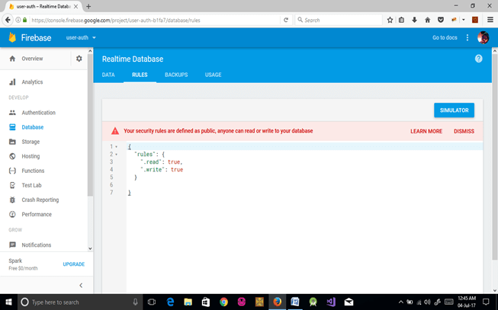This screenshot has height=310, width=498.
Task: Open the help question mark icon
Action: 478,59
